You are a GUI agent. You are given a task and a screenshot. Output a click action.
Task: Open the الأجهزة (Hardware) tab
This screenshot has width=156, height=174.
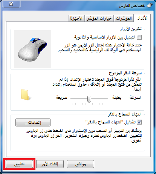coord(76,18)
